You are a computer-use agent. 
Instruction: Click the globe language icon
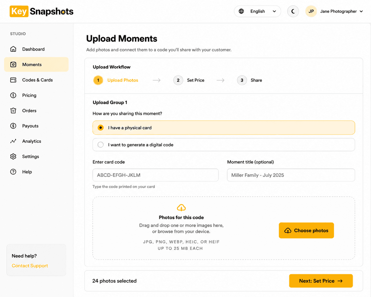241,11
